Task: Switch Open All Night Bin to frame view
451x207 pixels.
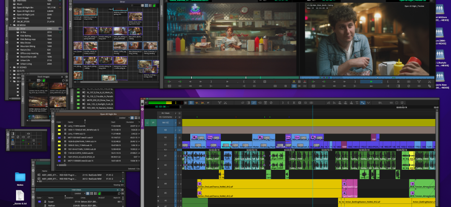Action: coord(136,117)
